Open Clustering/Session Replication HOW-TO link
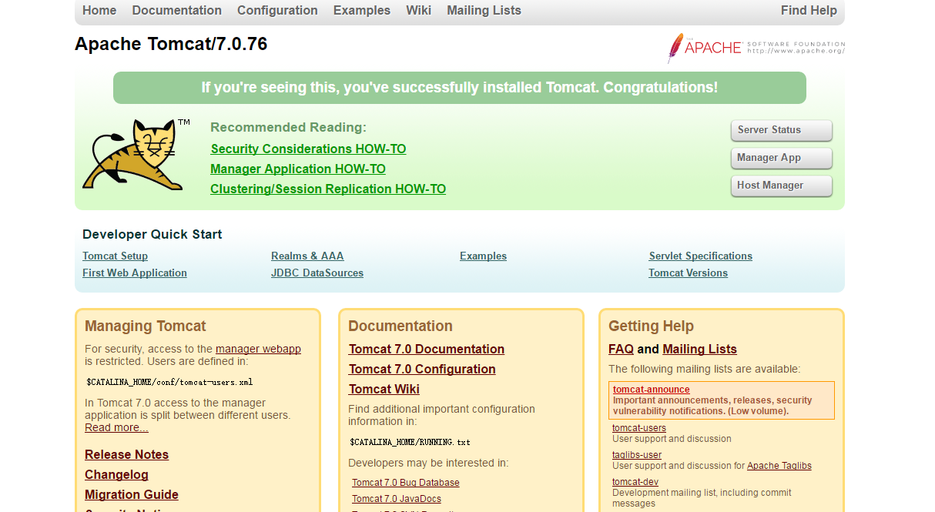 (328, 189)
